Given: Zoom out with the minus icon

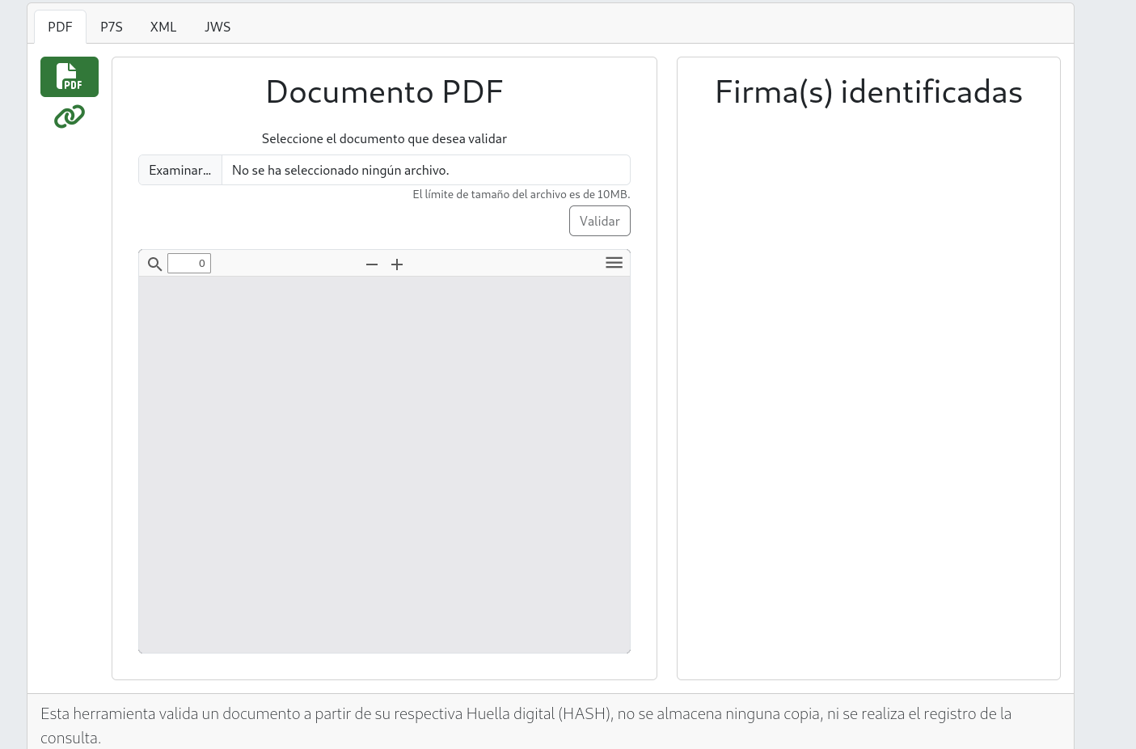Looking at the screenshot, I should [x=372, y=264].
